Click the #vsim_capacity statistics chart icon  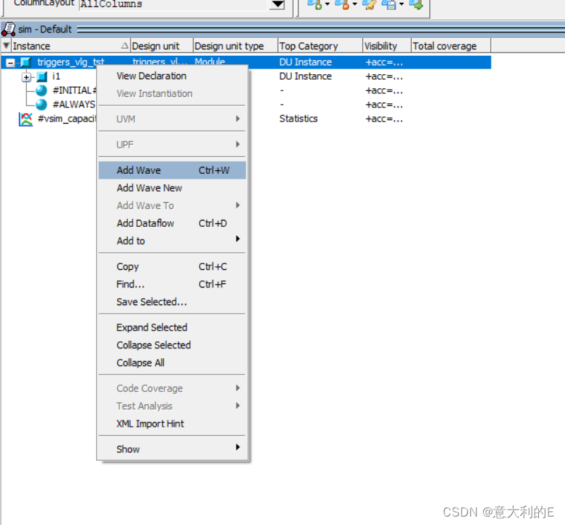coord(25,119)
